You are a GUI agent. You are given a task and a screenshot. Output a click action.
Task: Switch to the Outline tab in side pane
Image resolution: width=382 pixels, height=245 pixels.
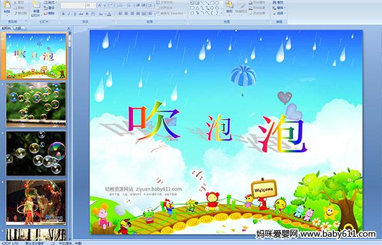(x=18, y=28)
